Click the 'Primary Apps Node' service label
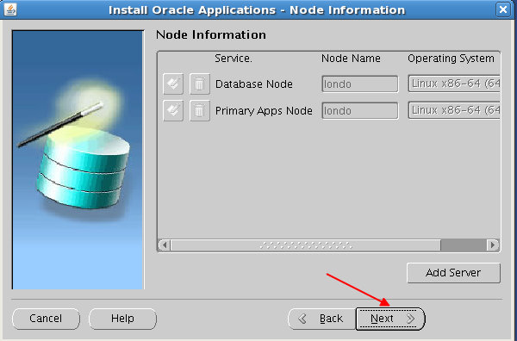Viewport: 517px width, 341px height. coord(264,111)
